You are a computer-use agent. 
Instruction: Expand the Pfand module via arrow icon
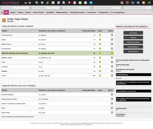coord(112,108)
